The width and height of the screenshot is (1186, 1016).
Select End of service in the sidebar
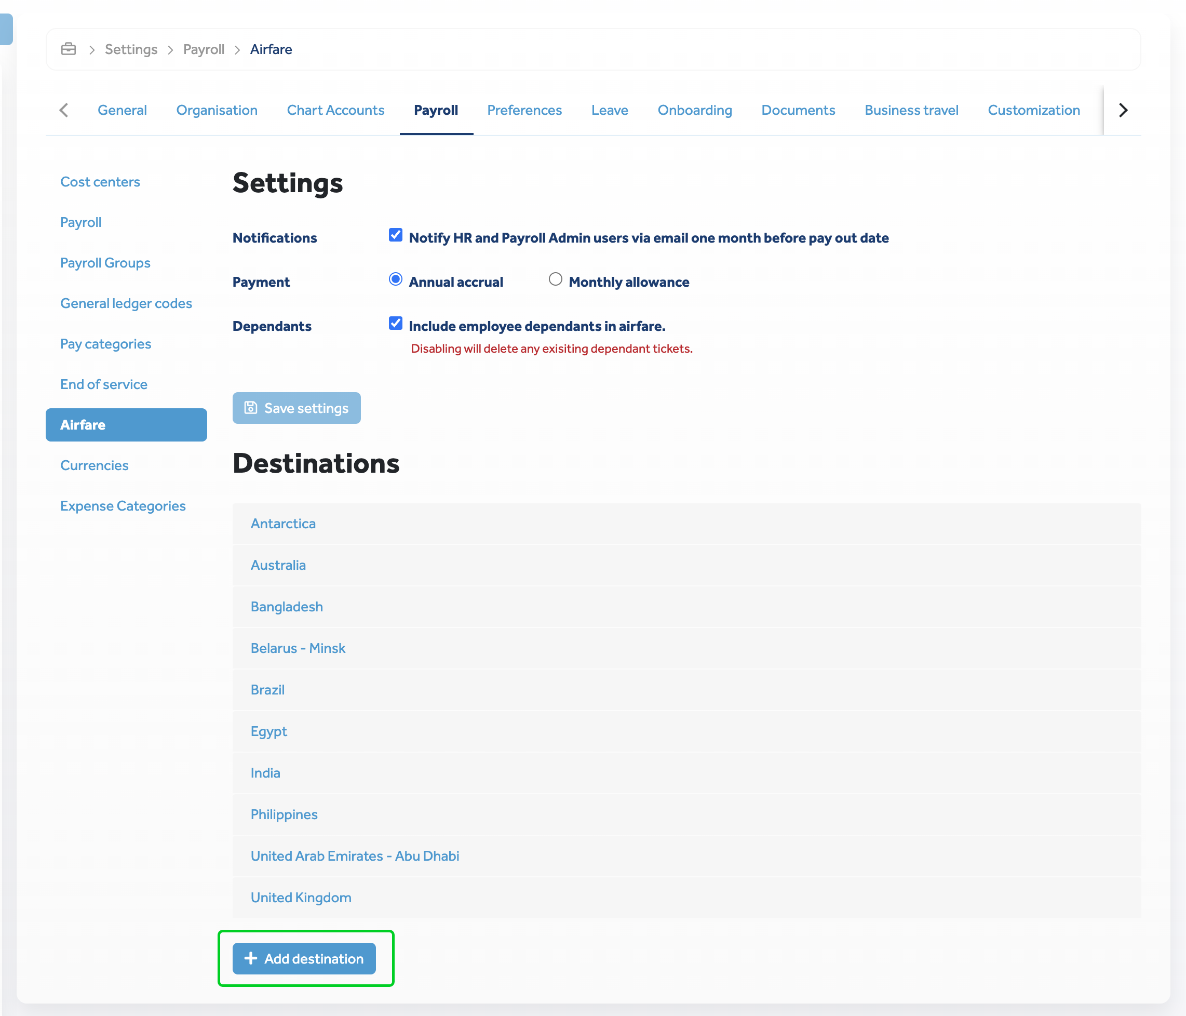coord(104,384)
